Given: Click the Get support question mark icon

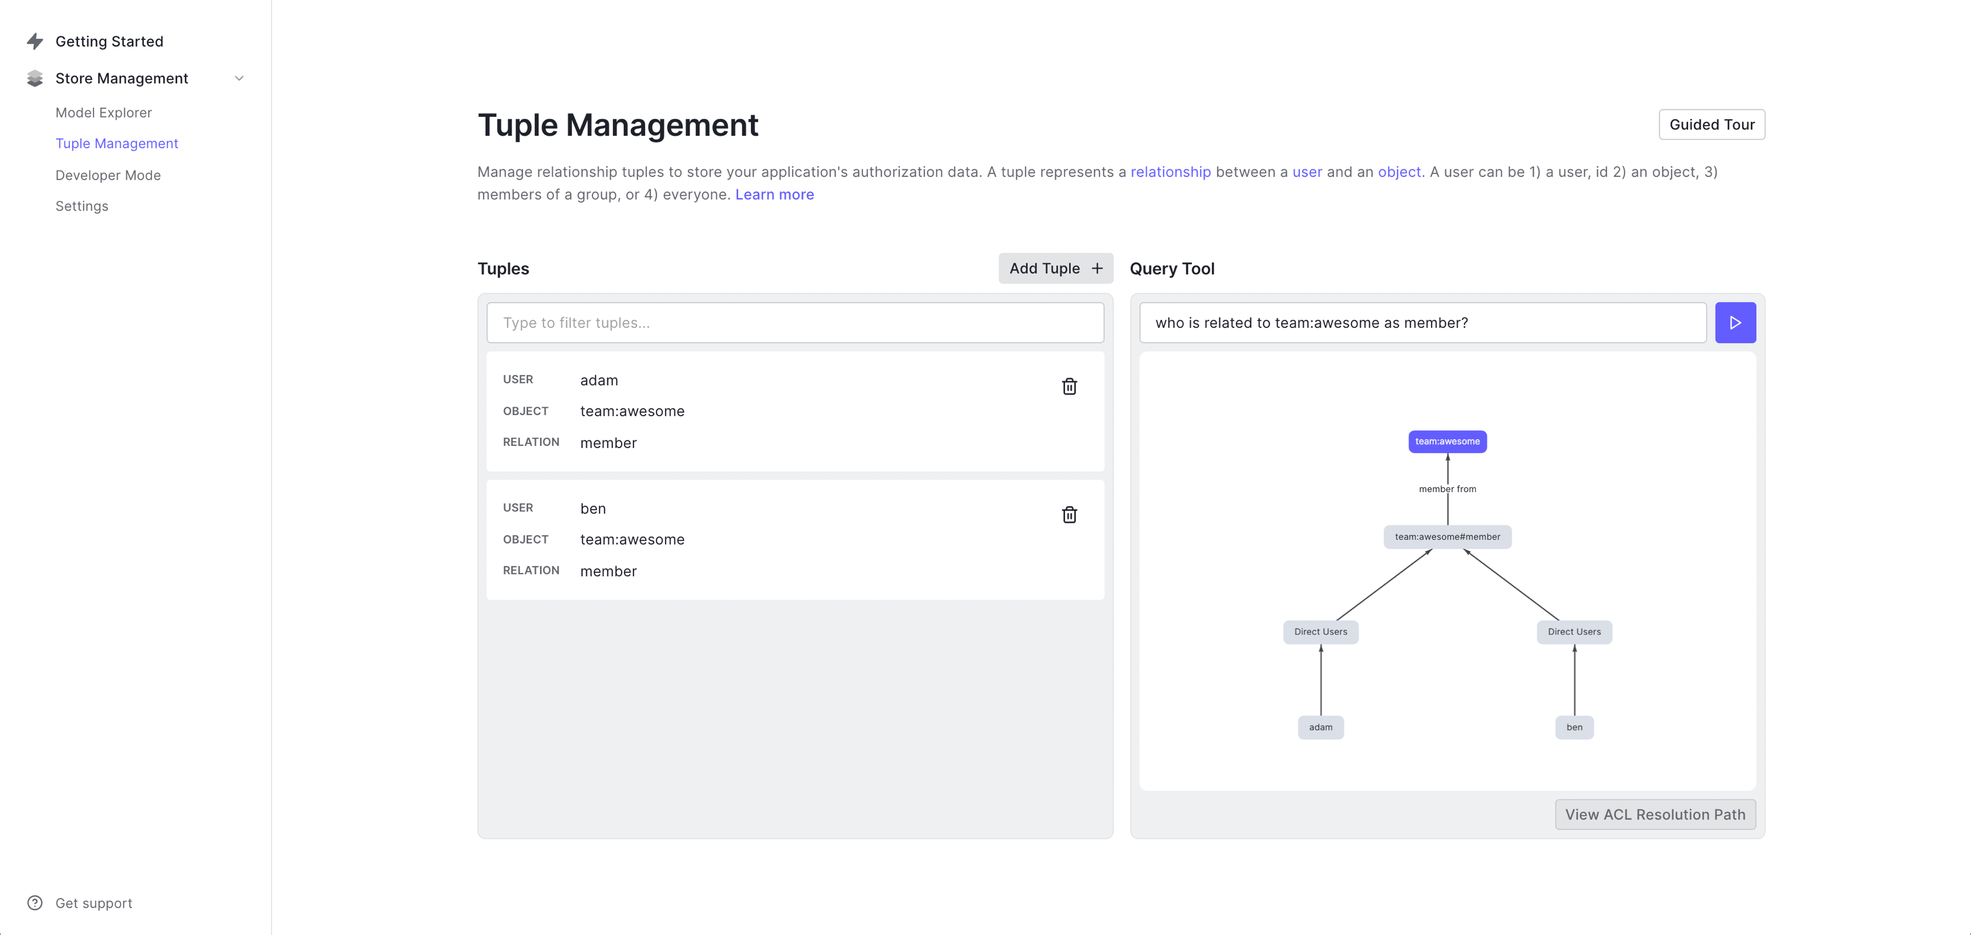Looking at the screenshot, I should (35, 903).
